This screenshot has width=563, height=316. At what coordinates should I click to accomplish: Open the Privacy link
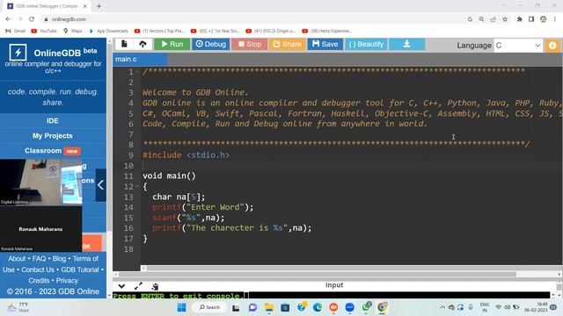pos(67,281)
